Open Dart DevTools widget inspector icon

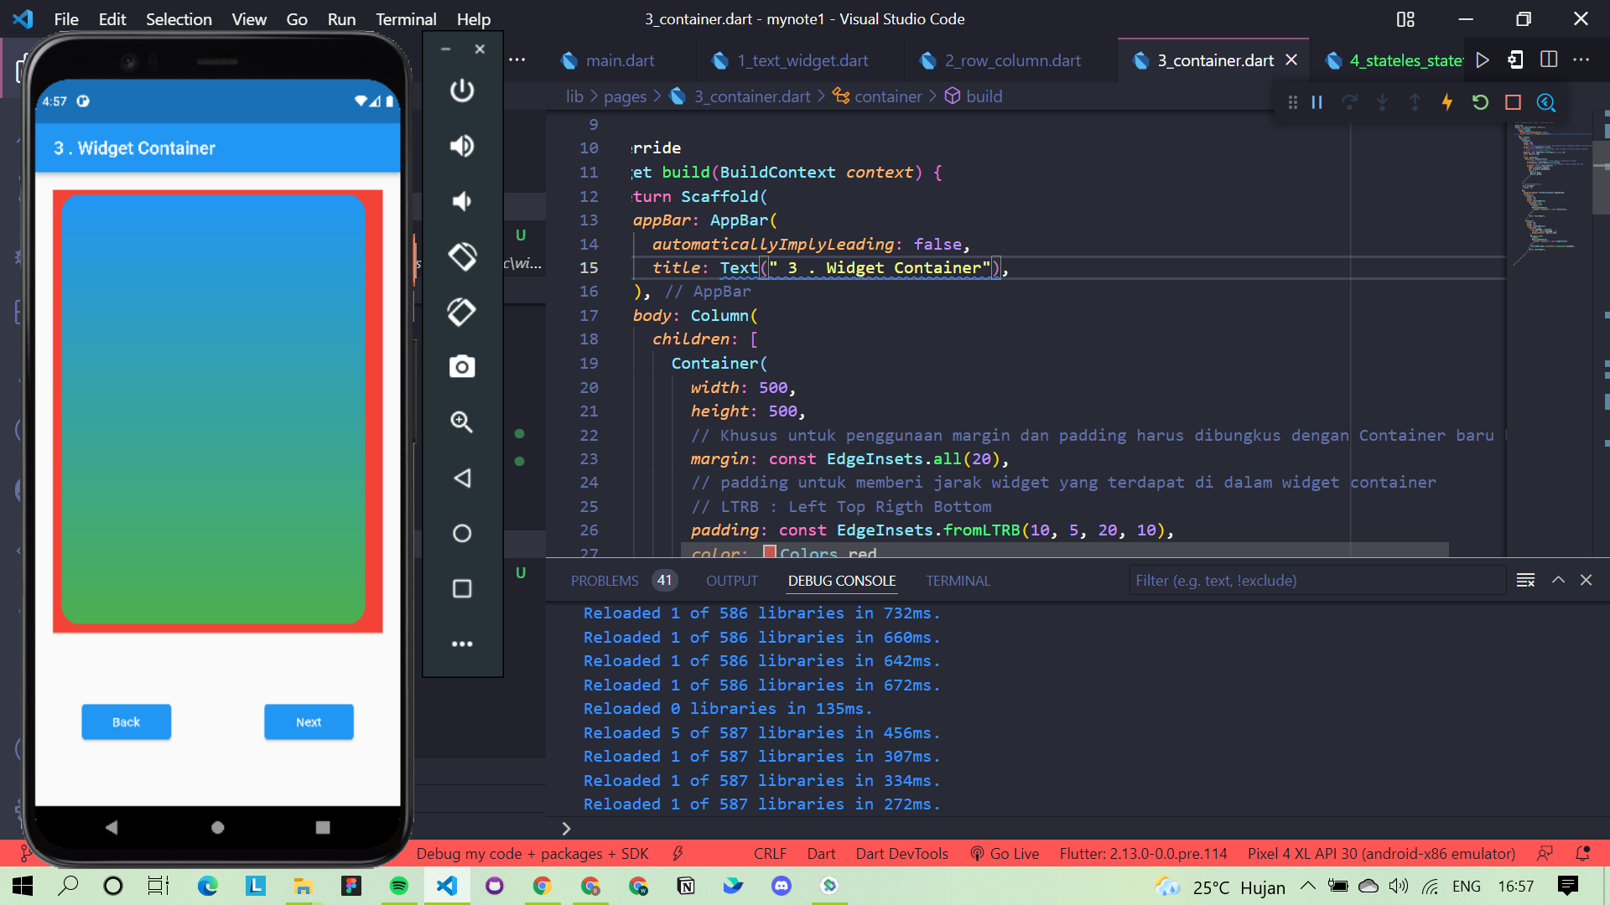pyautogui.click(x=1545, y=102)
